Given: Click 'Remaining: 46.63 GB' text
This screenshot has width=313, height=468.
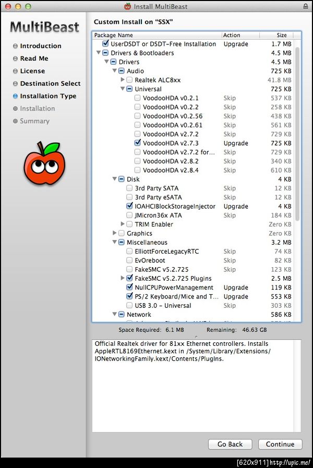Looking at the screenshot, I should coord(237,330).
